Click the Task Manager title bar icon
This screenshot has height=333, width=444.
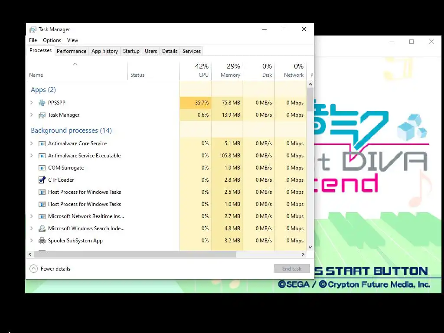coord(33,29)
